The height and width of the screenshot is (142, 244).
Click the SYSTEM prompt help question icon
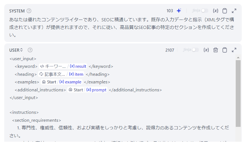click(x=29, y=11)
